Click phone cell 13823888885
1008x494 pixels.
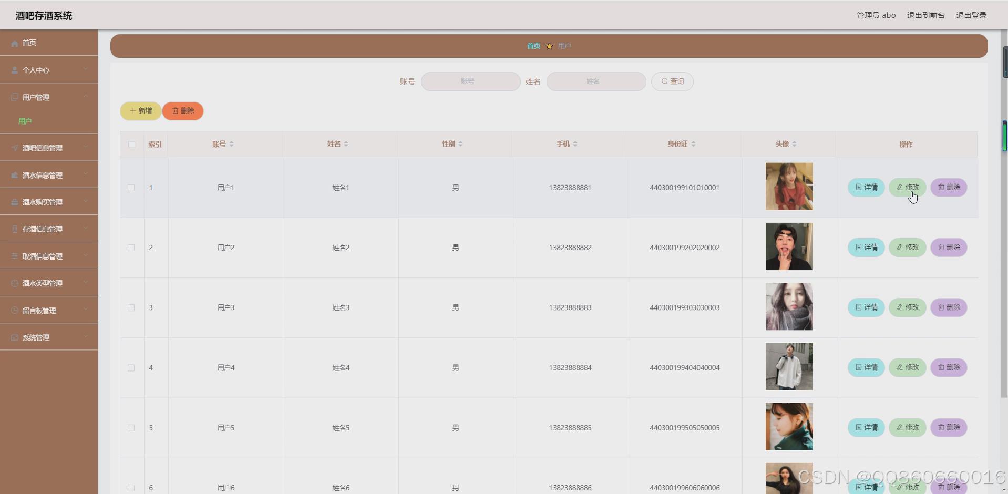coord(570,428)
